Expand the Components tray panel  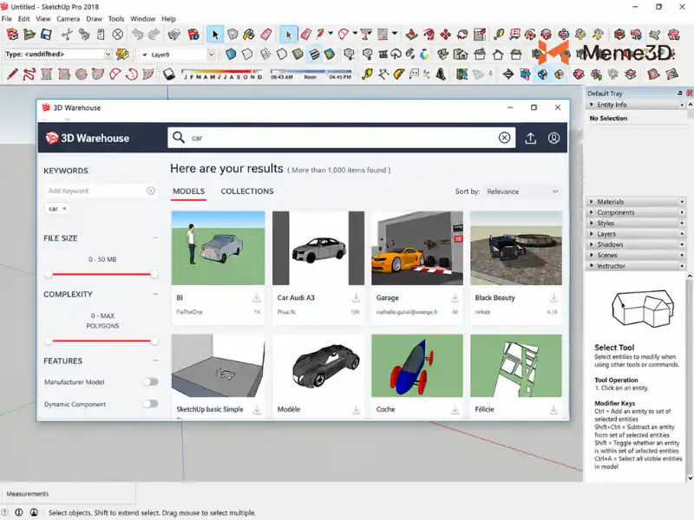pyautogui.click(x=636, y=212)
